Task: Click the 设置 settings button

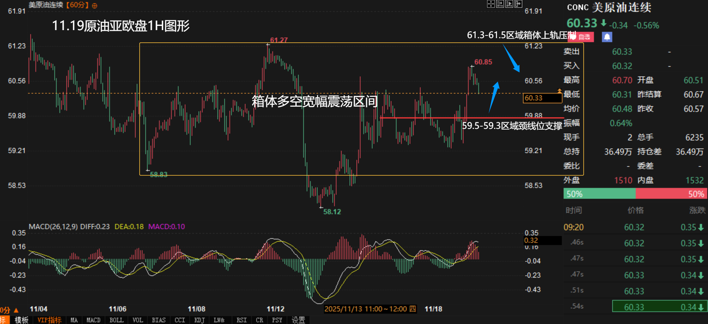Action: click(x=298, y=320)
